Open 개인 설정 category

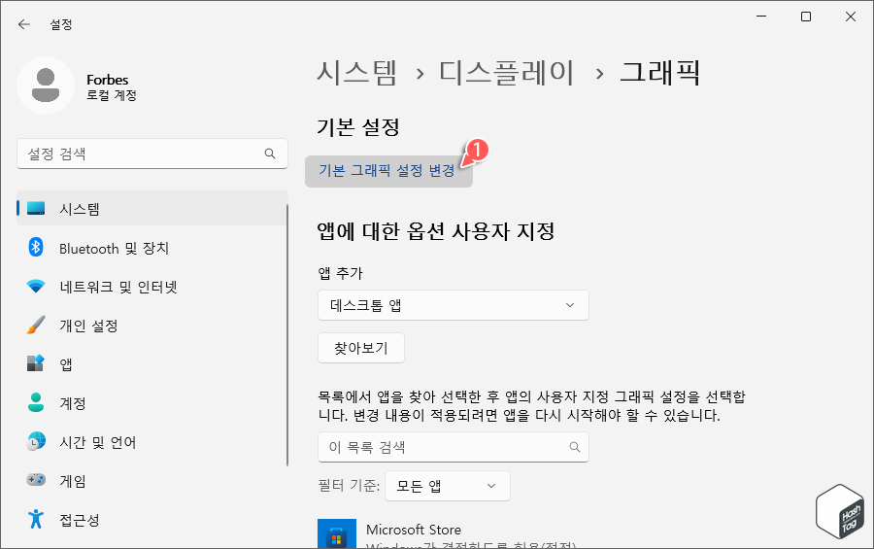[152, 326]
